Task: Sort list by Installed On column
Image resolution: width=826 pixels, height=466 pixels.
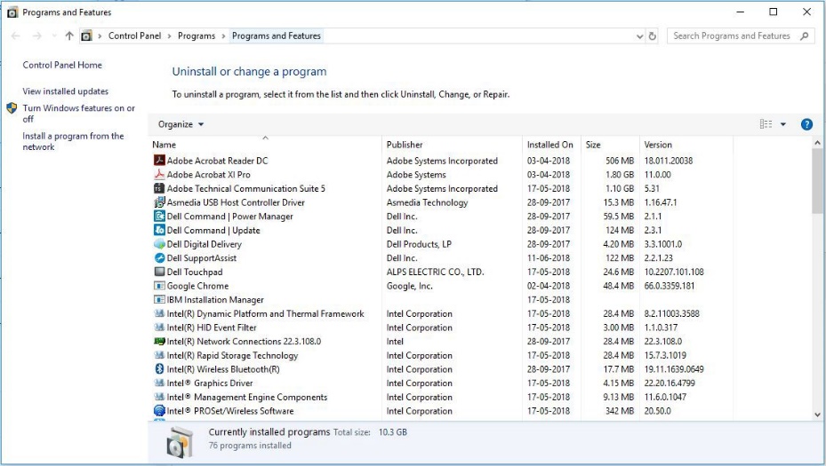Action: coord(551,144)
